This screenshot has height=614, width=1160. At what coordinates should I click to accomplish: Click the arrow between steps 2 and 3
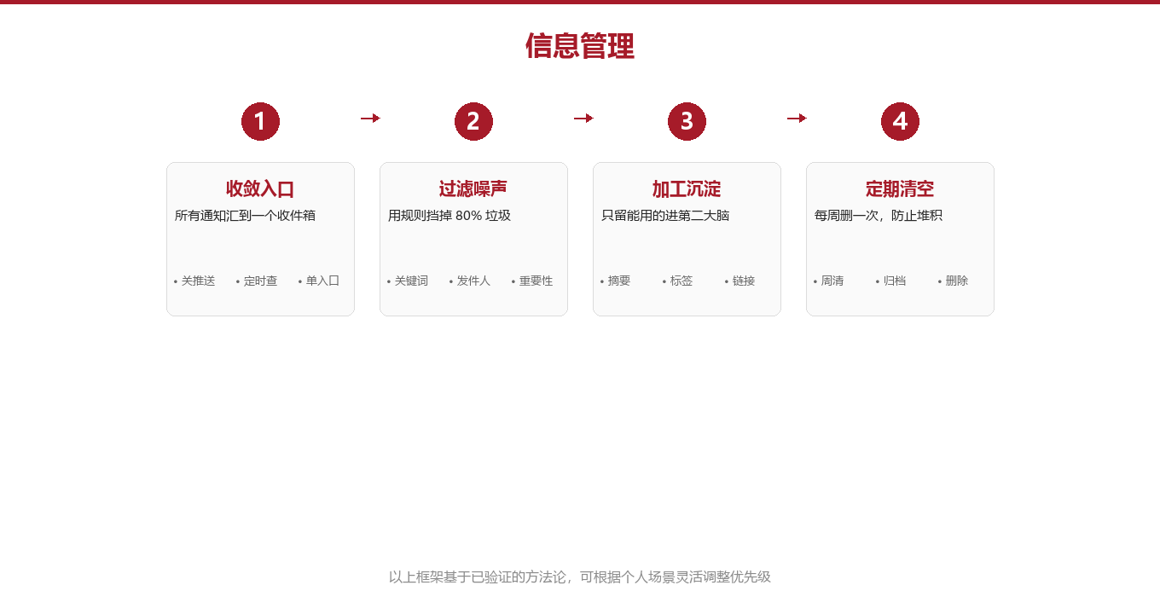[583, 118]
